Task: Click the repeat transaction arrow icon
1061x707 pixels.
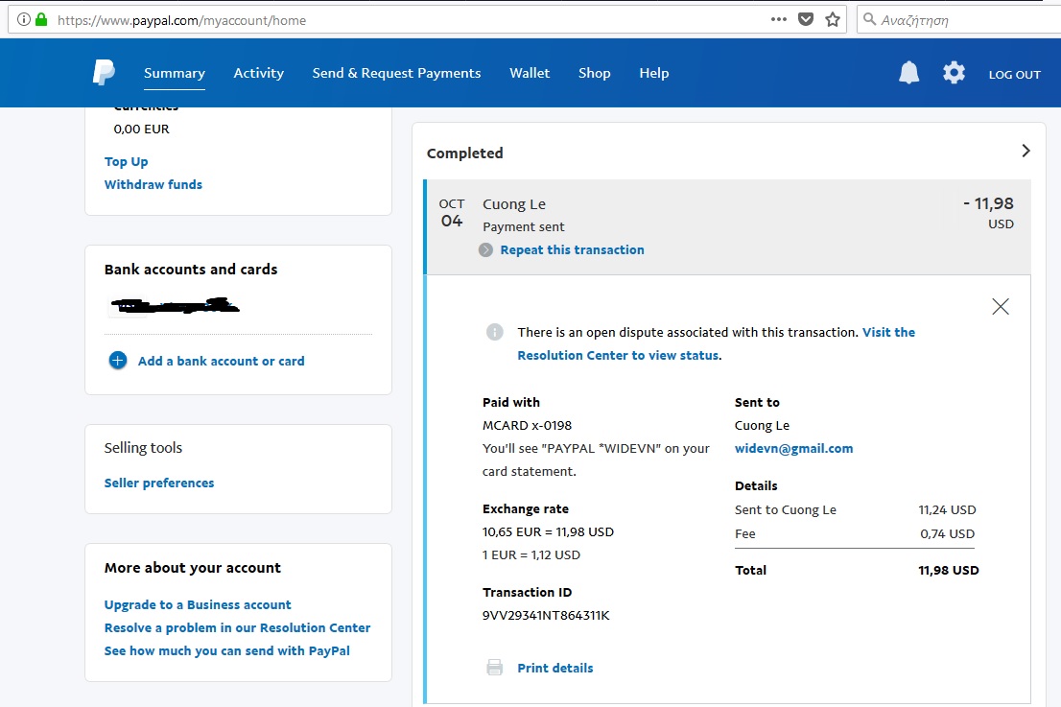Action: click(485, 249)
